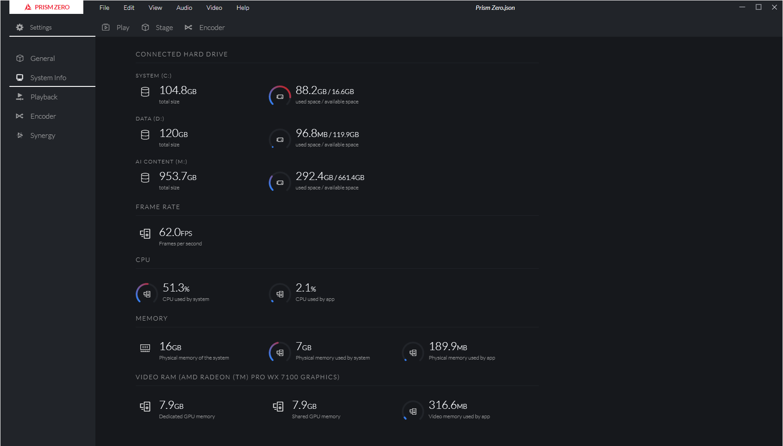Click the PRISM ZERO logo
The image size is (783, 446).
pos(46,7)
